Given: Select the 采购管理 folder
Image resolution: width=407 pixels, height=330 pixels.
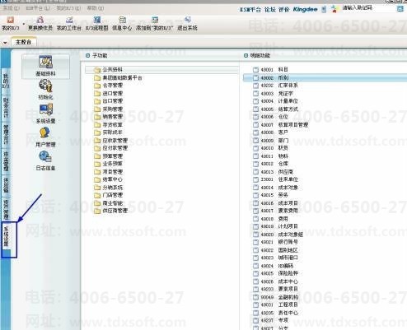Looking at the screenshot, I should point(108,109).
